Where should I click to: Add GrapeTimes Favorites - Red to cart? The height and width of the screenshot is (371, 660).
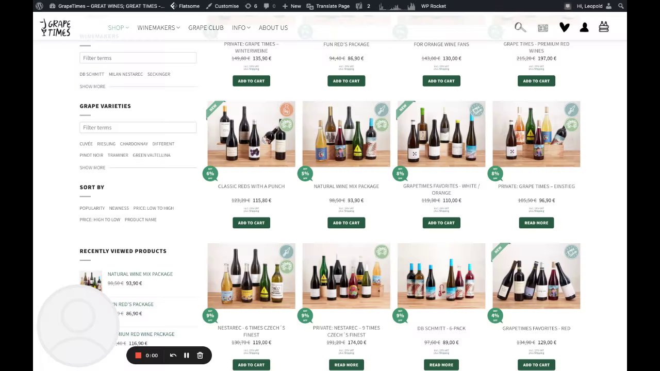[536, 365]
